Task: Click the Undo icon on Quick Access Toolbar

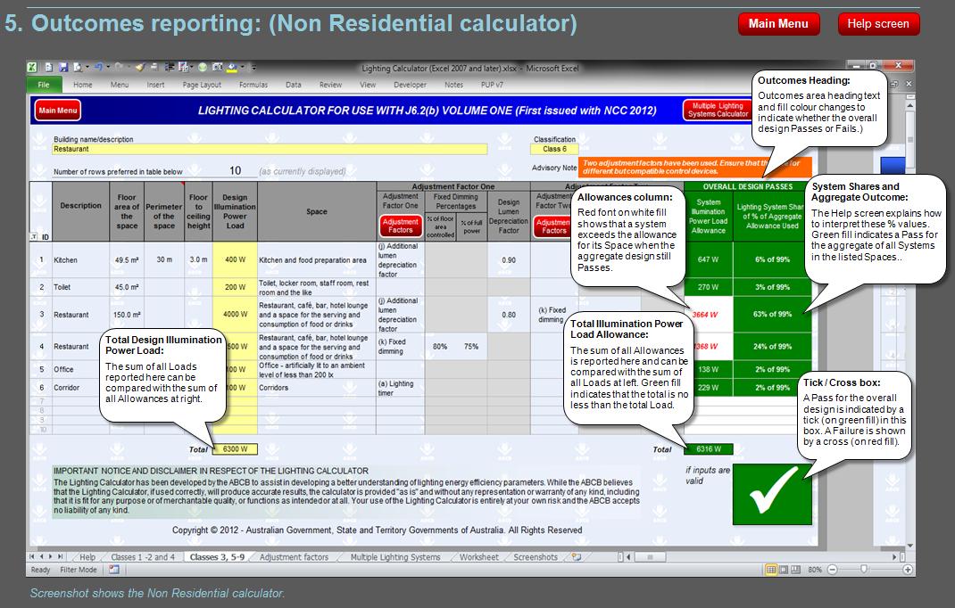Action: pyautogui.click(x=96, y=69)
